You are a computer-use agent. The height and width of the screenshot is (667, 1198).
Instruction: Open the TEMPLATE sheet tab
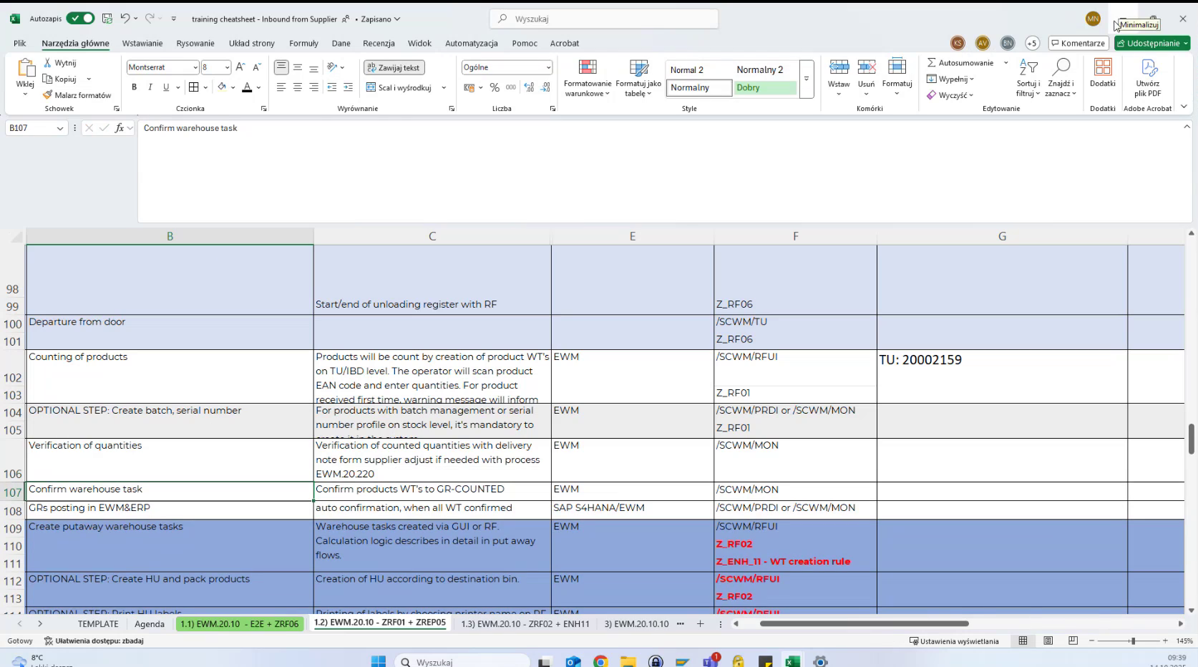click(x=98, y=624)
